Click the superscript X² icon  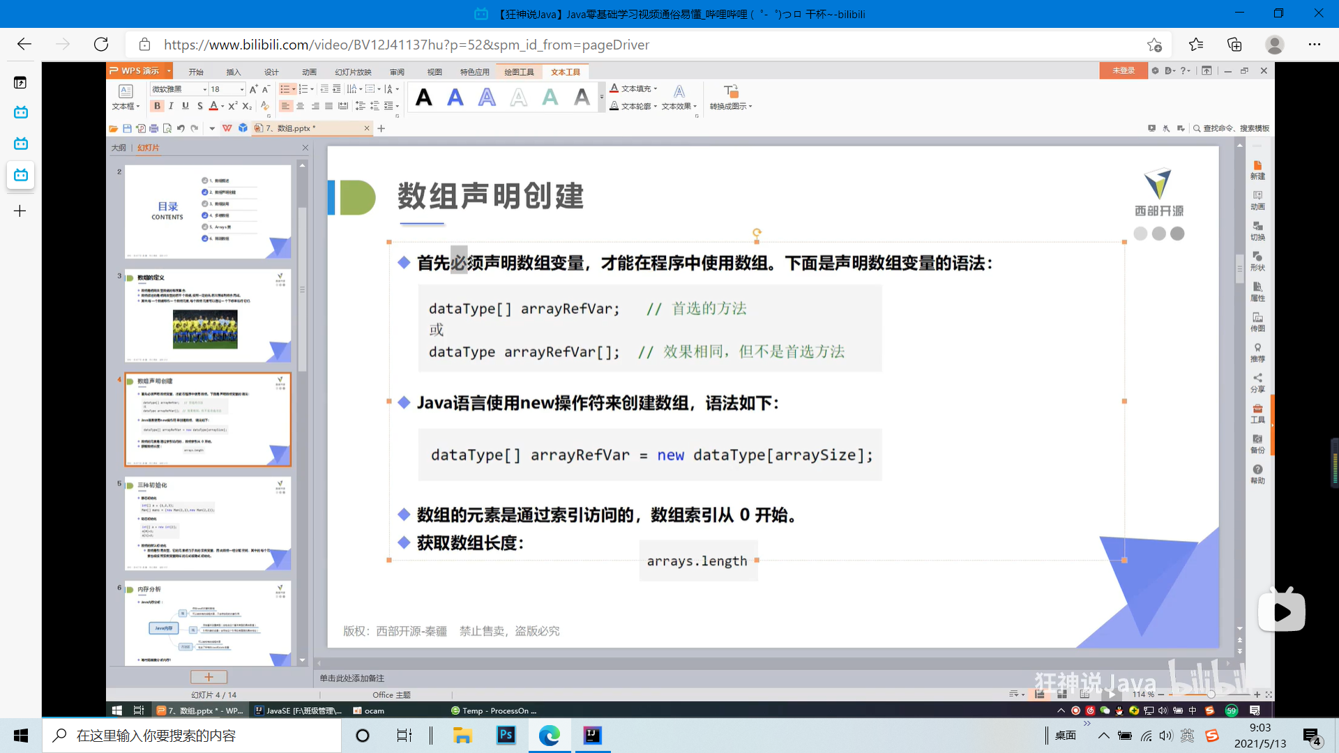[x=233, y=106]
